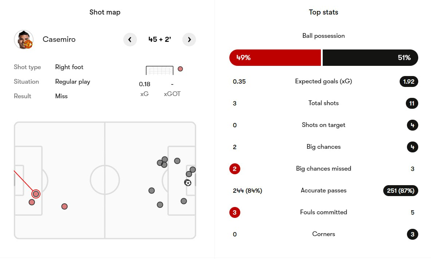
Task: Click the red 49% possession bar segment
Action: [x=275, y=57]
